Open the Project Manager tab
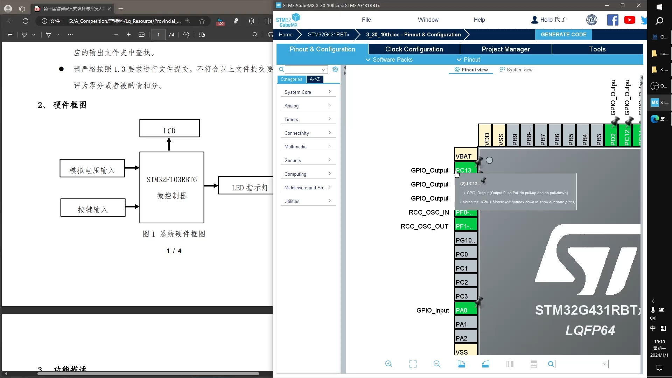This screenshot has height=378, width=672. pos(506,49)
